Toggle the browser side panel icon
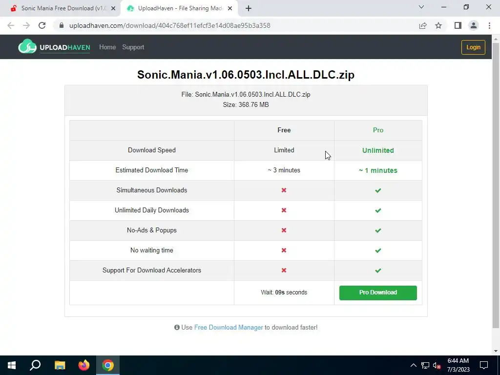Image resolution: width=500 pixels, height=375 pixels. pos(458,25)
